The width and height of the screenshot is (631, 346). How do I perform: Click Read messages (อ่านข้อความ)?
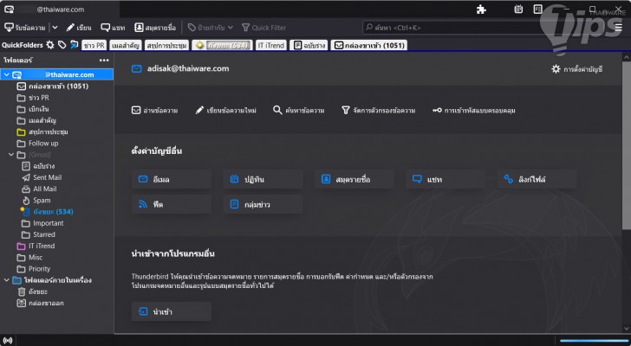(x=155, y=111)
